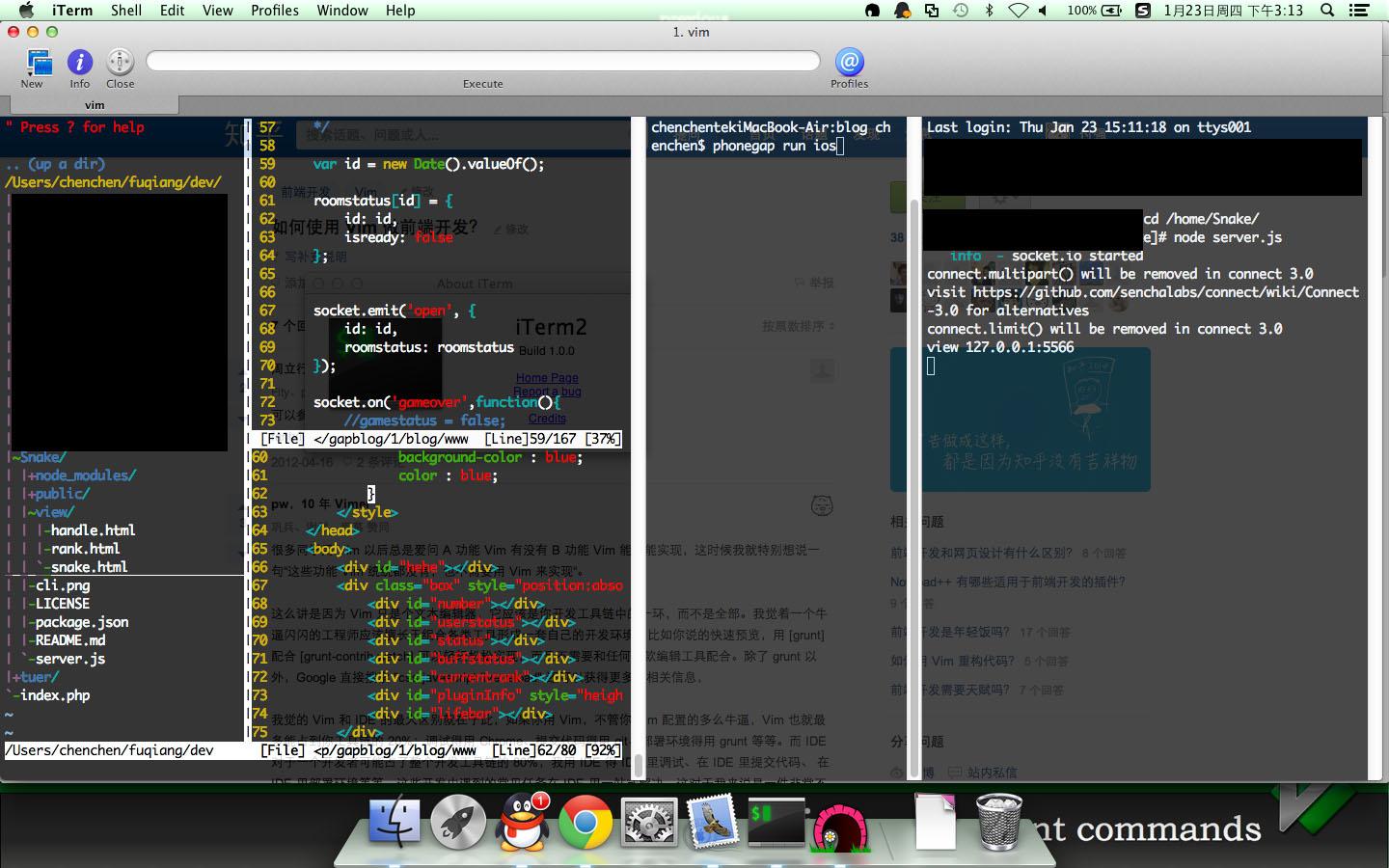Select LICENSE file in tree

(63, 604)
